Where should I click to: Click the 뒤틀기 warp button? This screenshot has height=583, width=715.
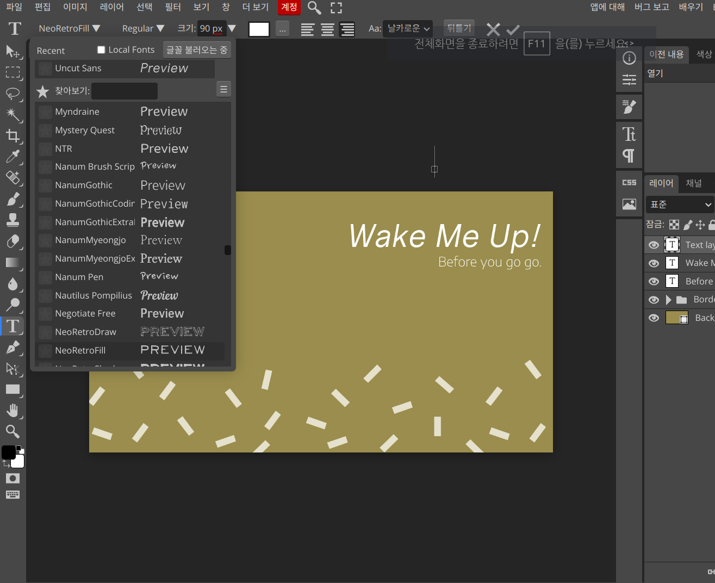point(459,28)
